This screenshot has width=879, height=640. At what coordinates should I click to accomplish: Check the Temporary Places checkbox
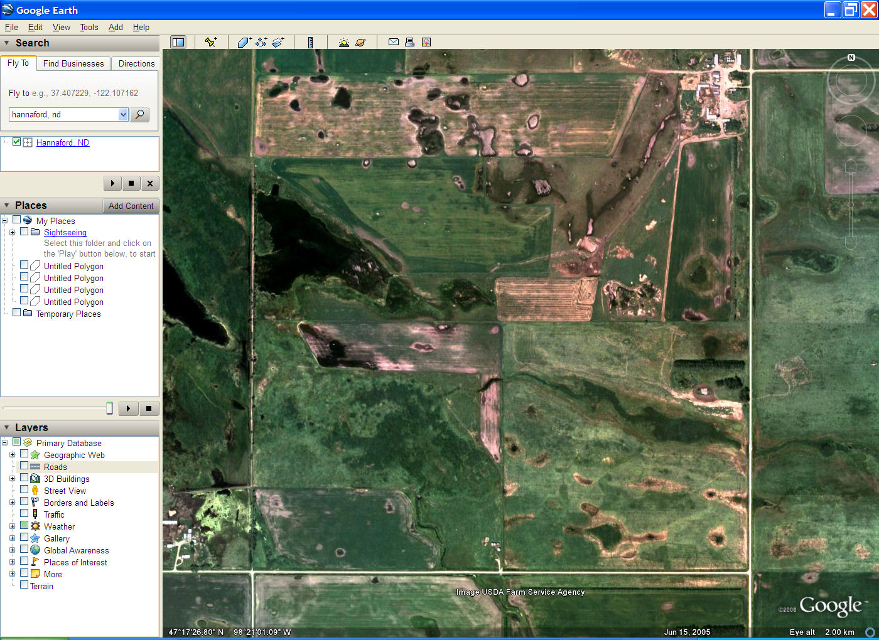tap(16, 313)
